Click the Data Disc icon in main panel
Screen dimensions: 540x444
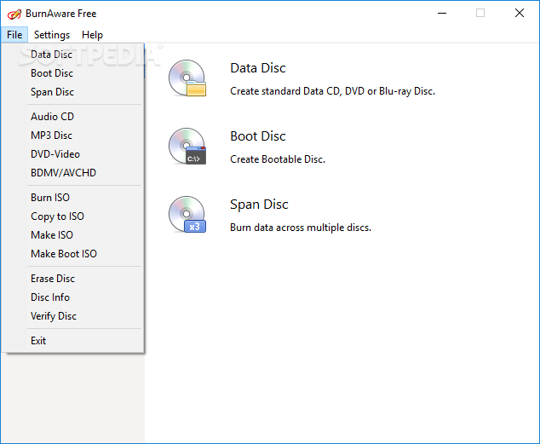coord(187,78)
